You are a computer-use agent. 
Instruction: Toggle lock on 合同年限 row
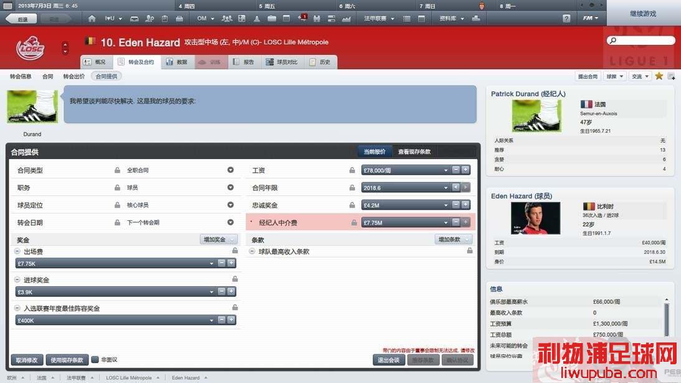(352, 187)
